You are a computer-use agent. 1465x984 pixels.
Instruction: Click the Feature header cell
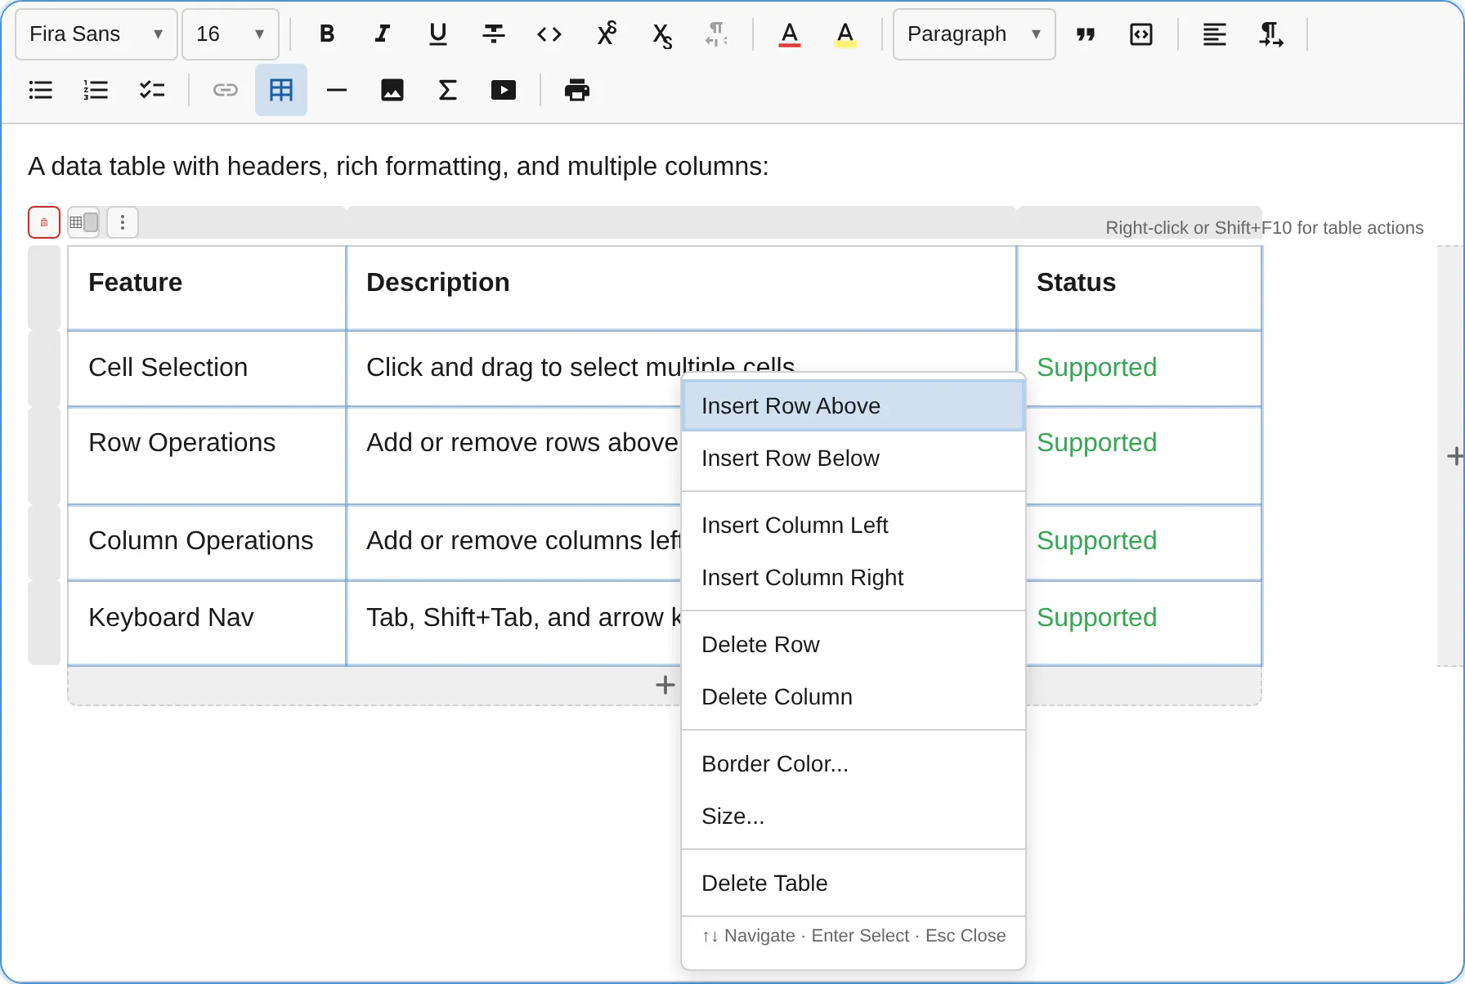(207, 288)
